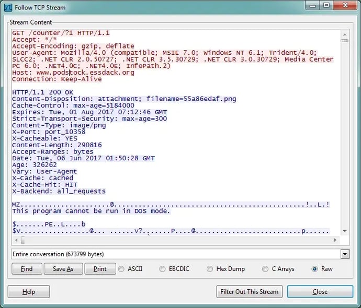This screenshot has width=361, height=308.
Task: Choose the Hex Dump display option
Action: [210, 269]
